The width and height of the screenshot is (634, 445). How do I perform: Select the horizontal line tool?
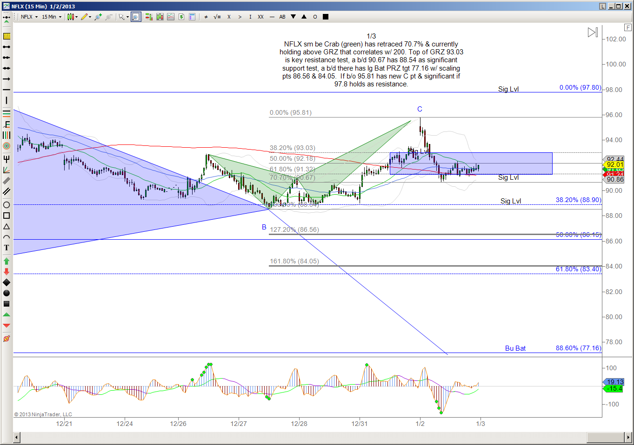coord(7,90)
